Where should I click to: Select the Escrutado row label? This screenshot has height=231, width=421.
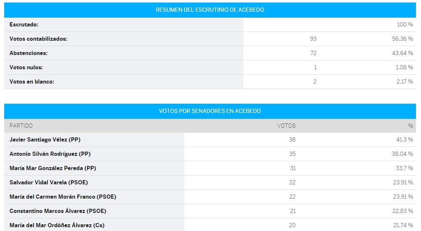click(x=24, y=25)
